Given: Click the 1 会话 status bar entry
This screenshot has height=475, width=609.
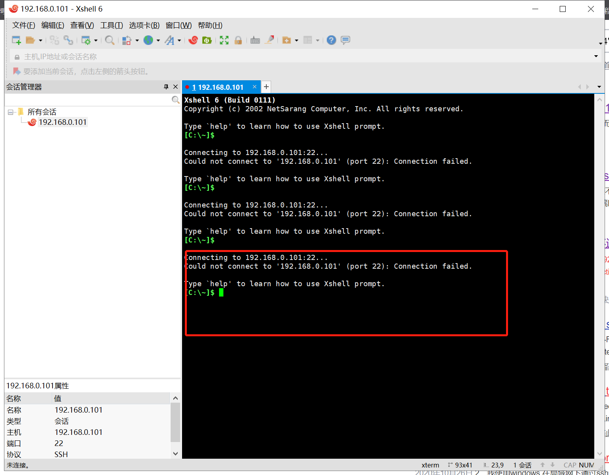Looking at the screenshot, I should [x=522, y=465].
